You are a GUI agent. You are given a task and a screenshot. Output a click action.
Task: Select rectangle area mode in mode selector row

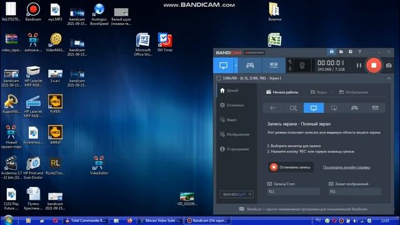(293, 108)
